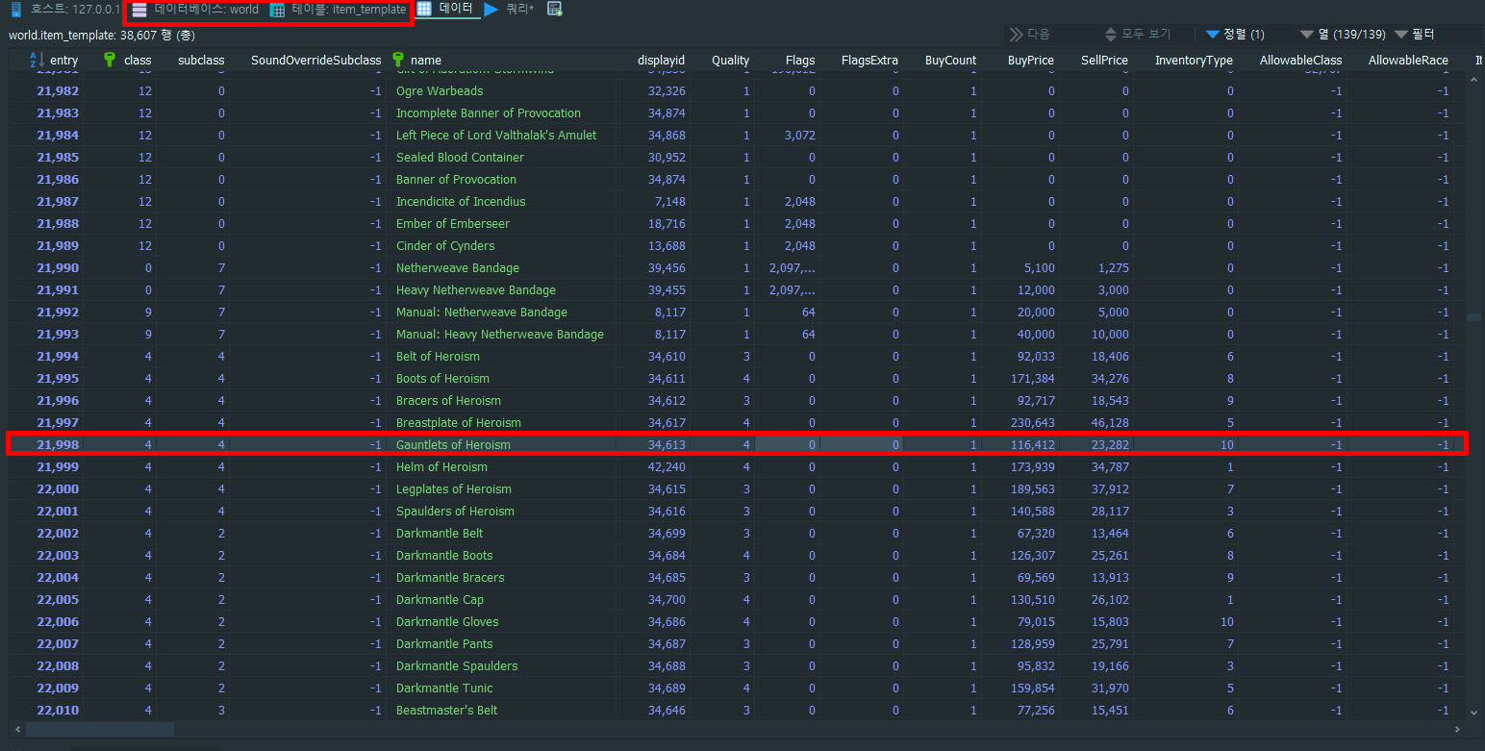Click the sort indicator icon on entry column

pos(38,60)
